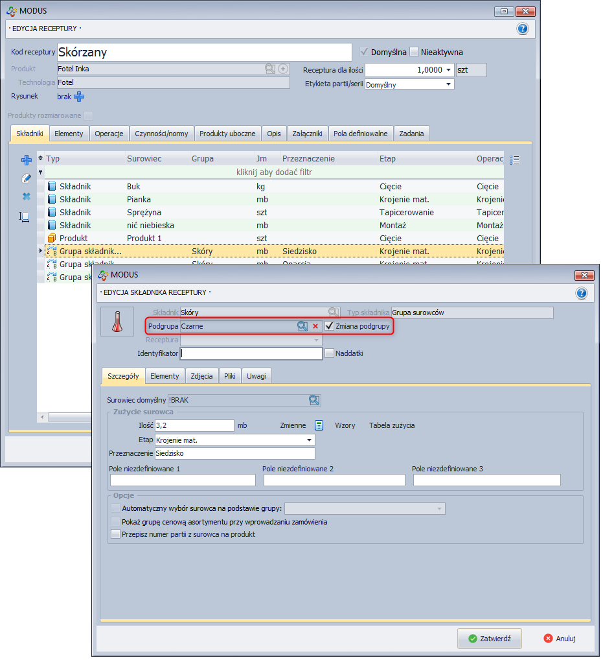
Task: Expand the Receptura dla ilości dropdown arrow
Action: (x=448, y=70)
